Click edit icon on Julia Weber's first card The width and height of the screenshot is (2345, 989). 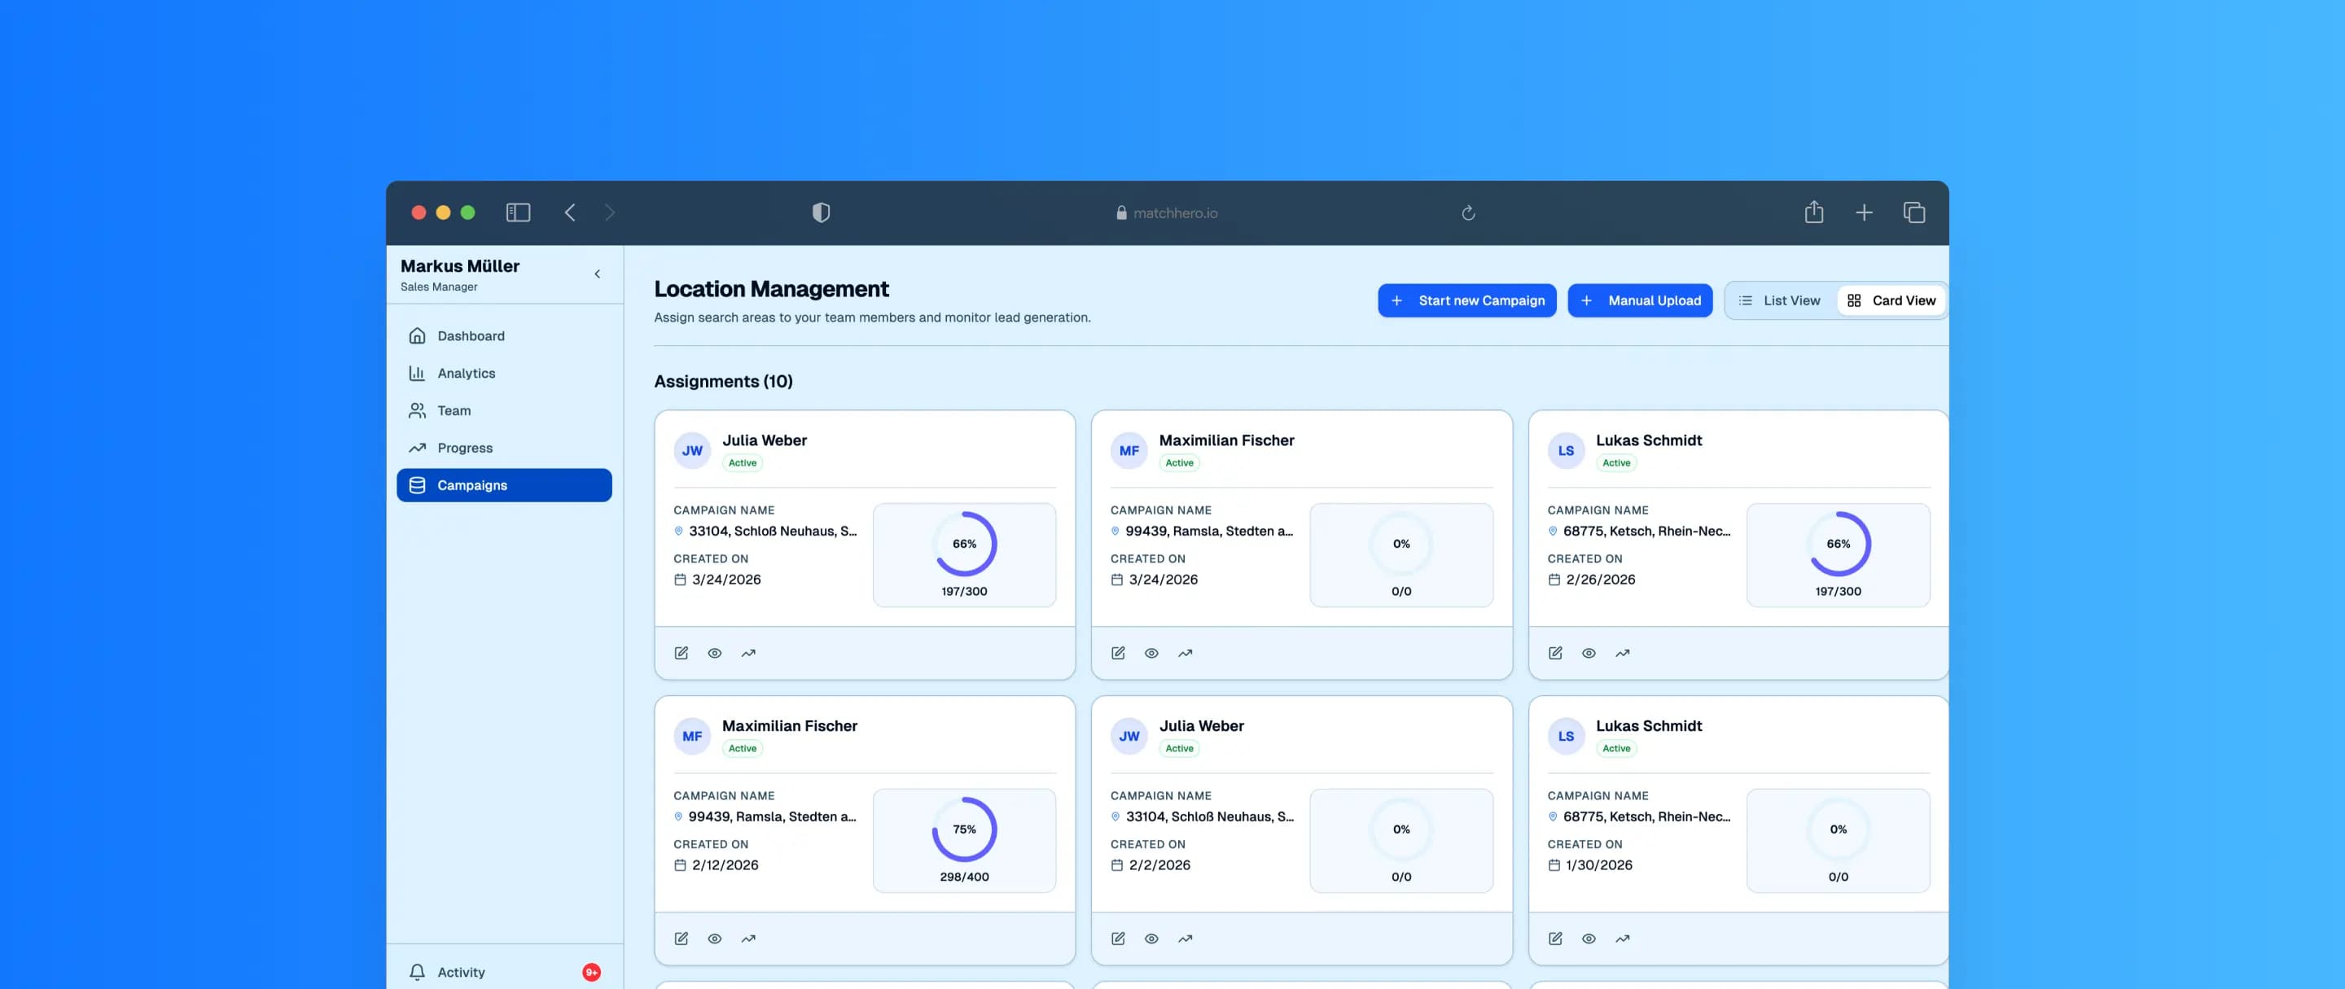681,654
